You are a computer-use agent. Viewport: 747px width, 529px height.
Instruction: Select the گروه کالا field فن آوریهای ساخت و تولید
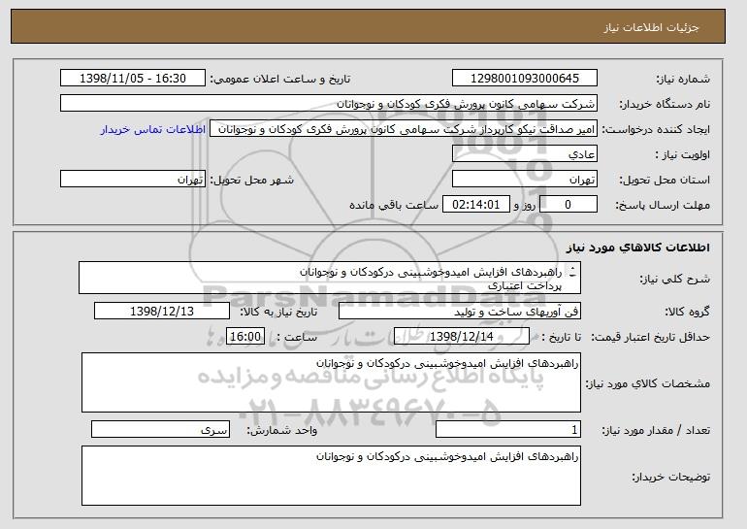[460, 312]
